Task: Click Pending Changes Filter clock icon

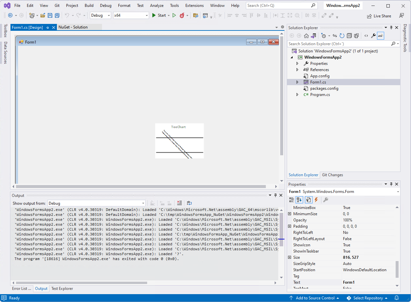Action: [x=323, y=36]
